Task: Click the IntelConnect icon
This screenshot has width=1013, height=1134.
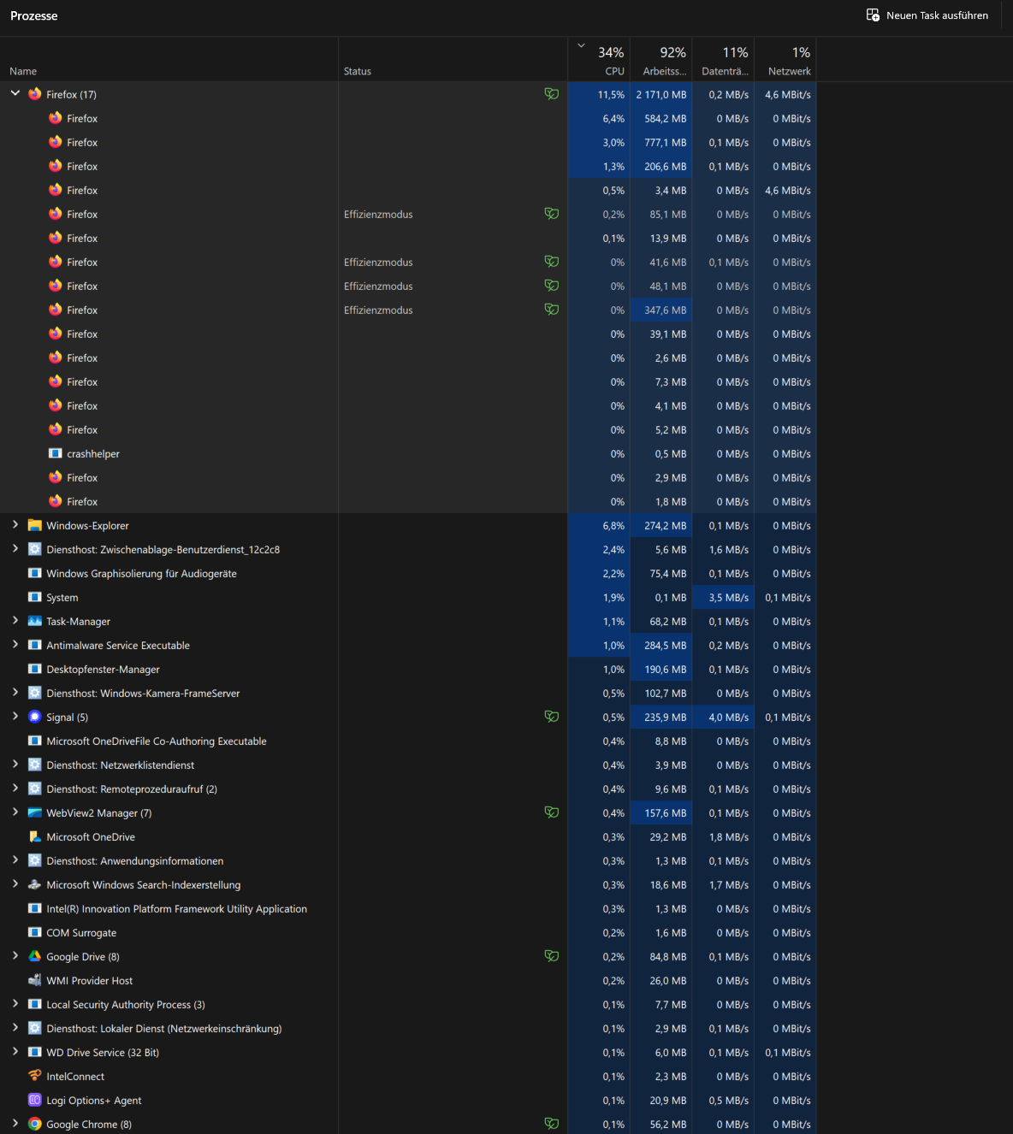Action: [x=35, y=1076]
